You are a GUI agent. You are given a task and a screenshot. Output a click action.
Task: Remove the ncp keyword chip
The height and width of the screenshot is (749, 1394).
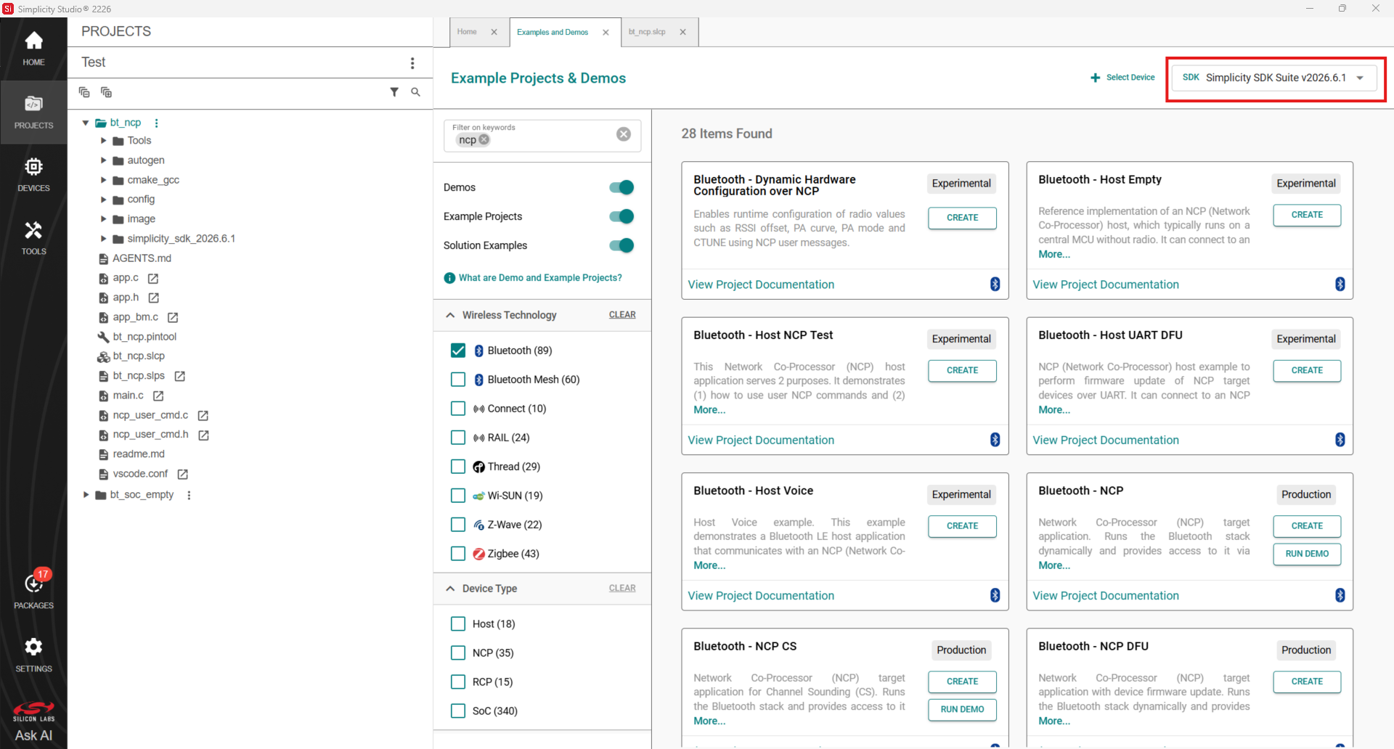pos(484,139)
